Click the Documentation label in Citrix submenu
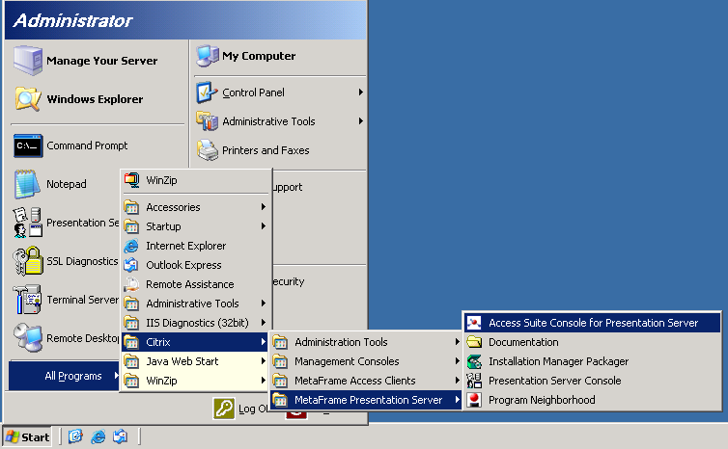The image size is (728, 449). click(x=523, y=342)
